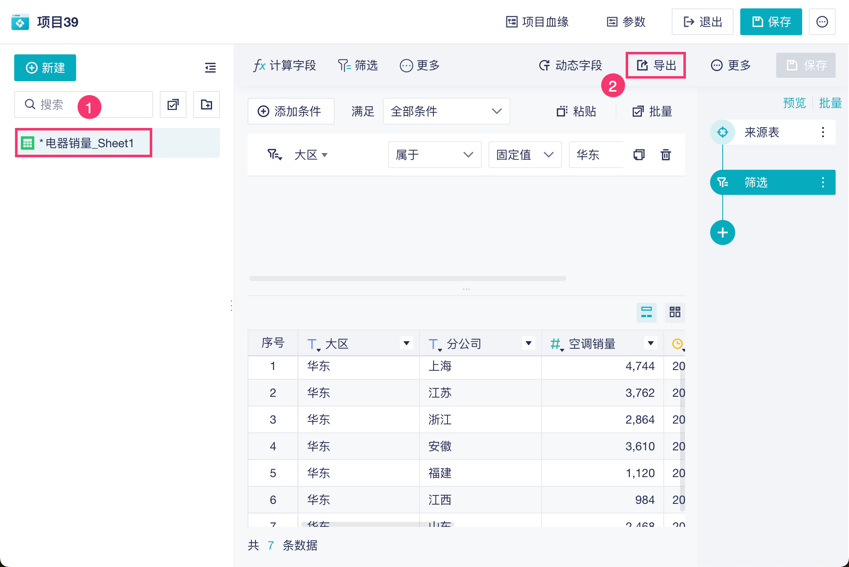This screenshot has height=567, width=849.
Task: Expand the 全部条件 dropdown
Action: 446,111
